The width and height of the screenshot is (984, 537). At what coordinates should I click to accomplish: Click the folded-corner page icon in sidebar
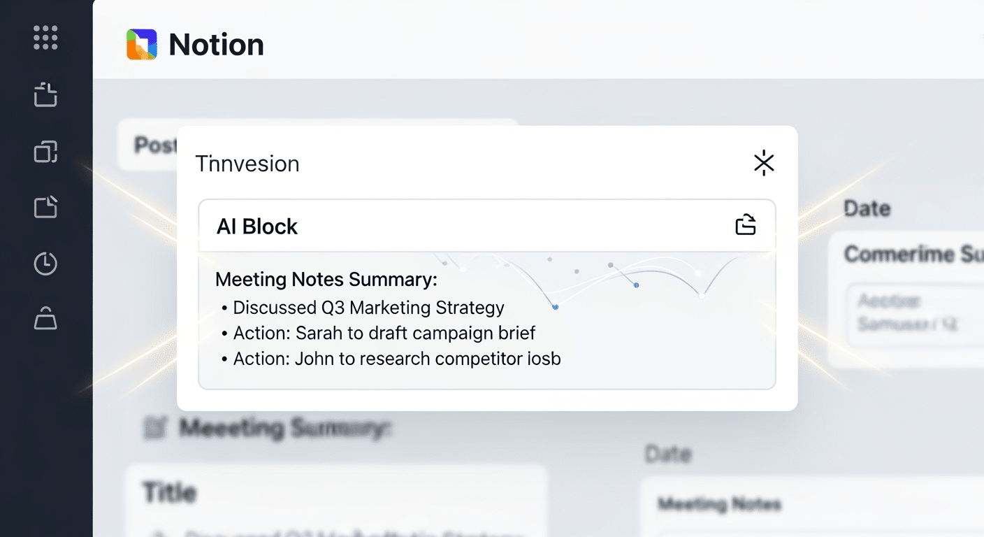pos(45,208)
